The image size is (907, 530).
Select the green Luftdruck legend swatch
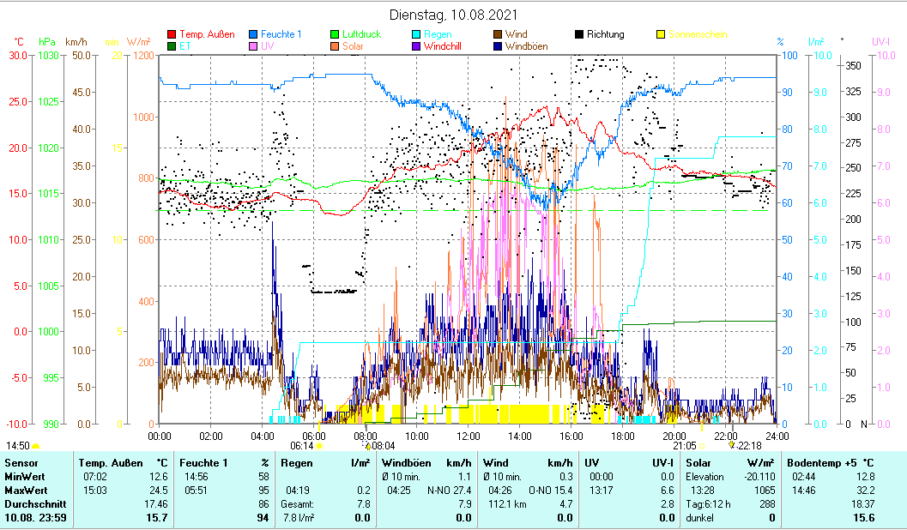(335, 35)
